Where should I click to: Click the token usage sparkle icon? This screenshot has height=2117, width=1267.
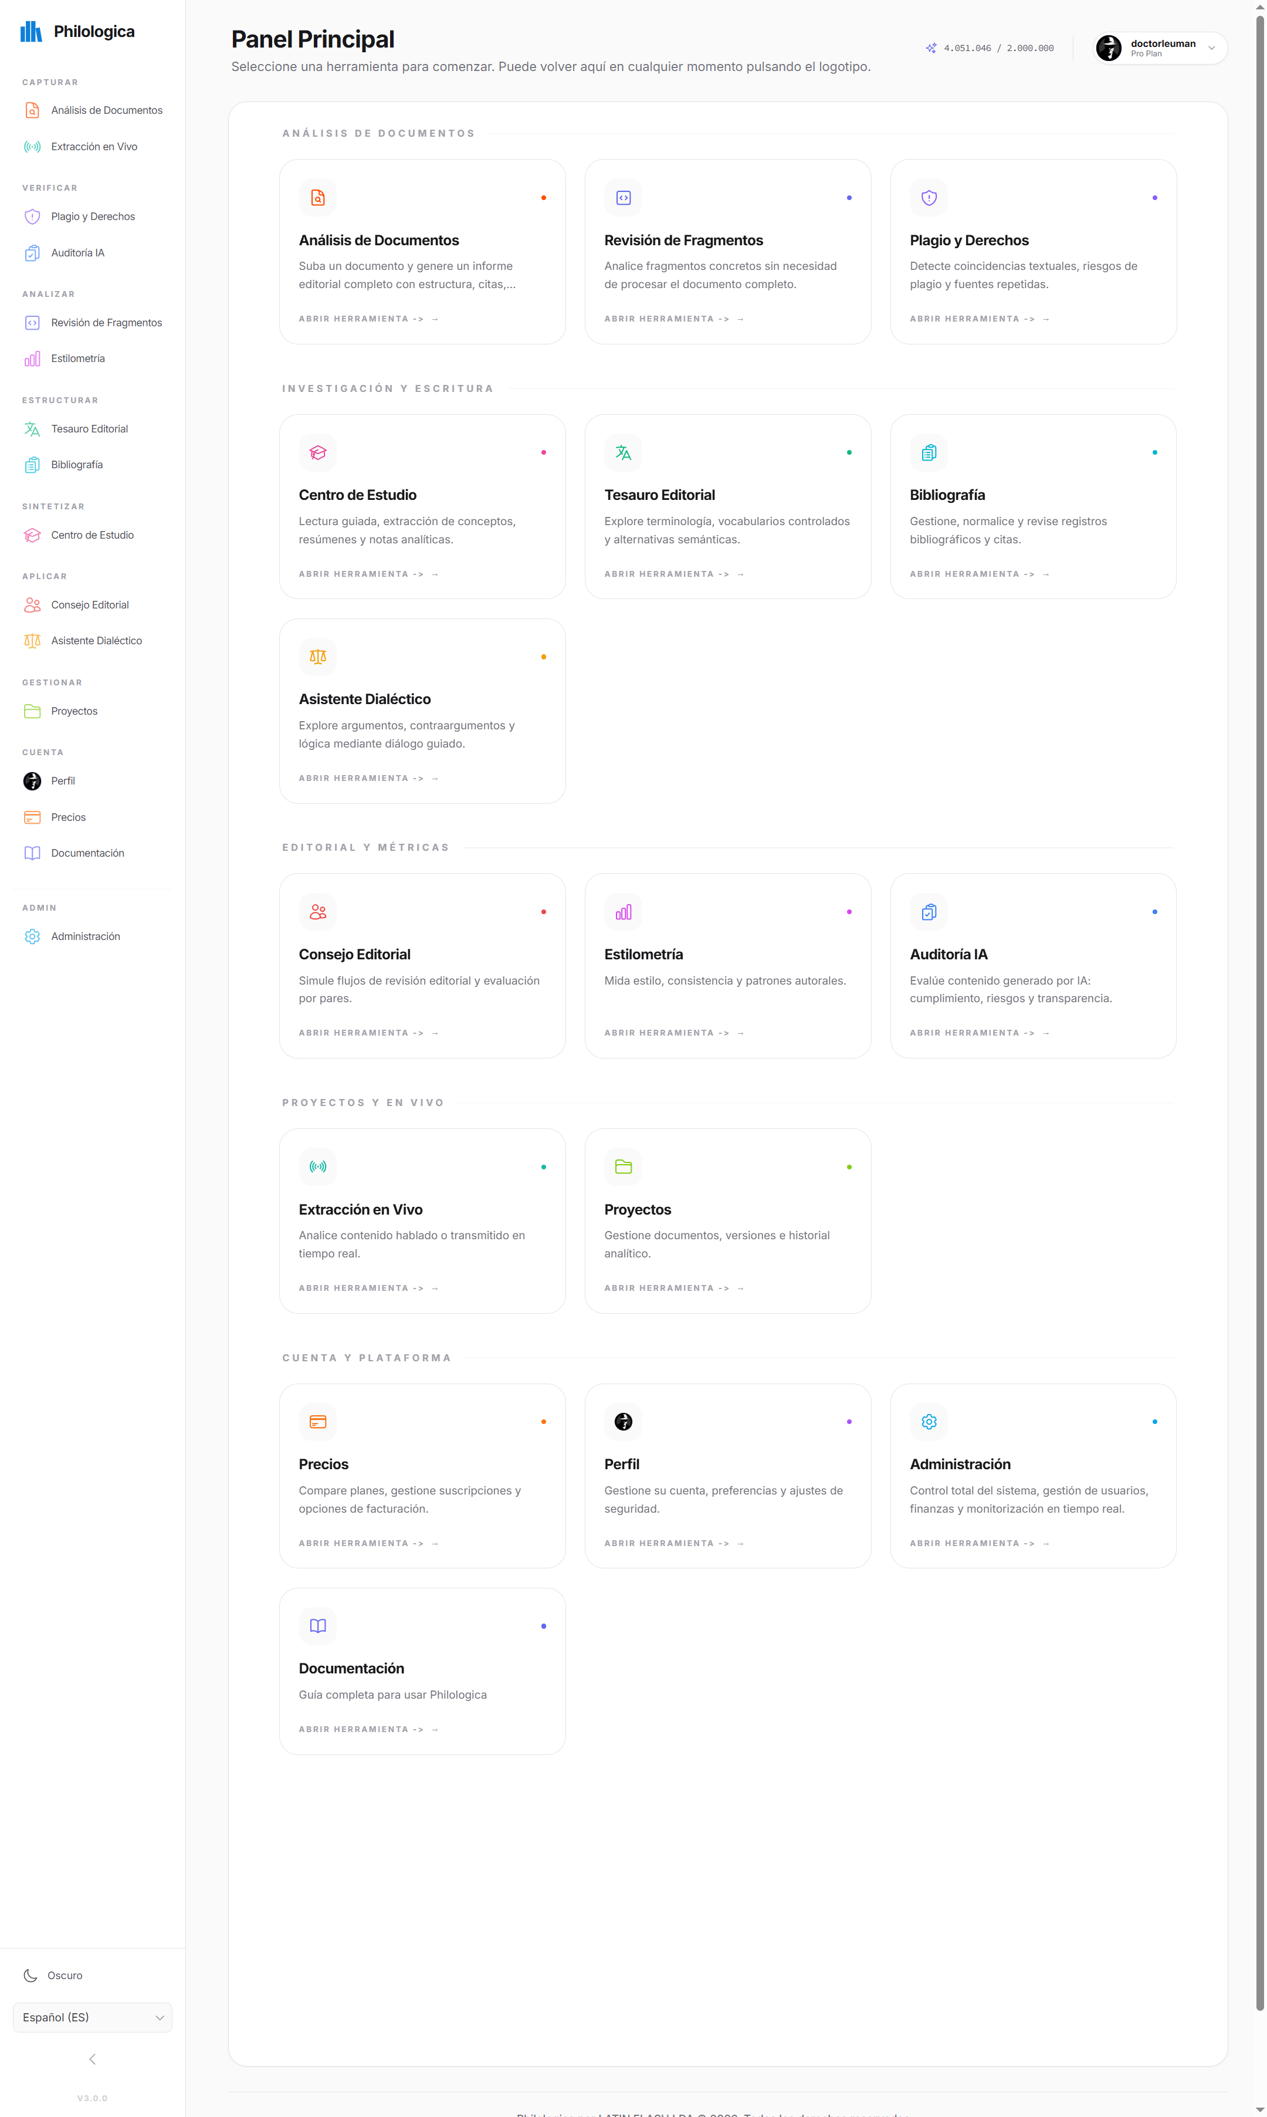tap(931, 48)
